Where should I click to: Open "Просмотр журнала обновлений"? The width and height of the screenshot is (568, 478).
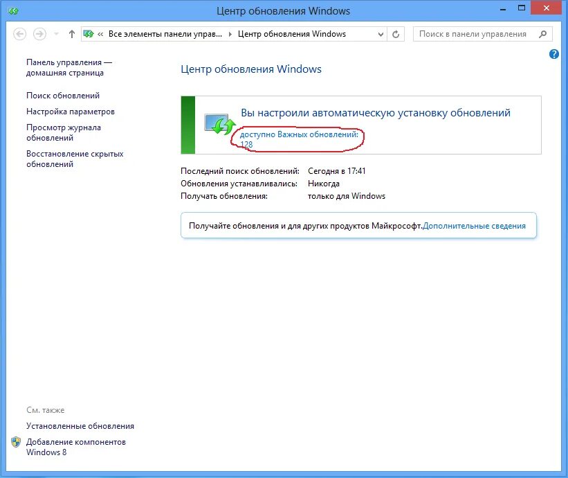pyautogui.click(x=64, y=133)
